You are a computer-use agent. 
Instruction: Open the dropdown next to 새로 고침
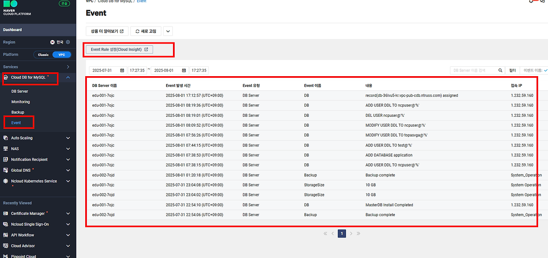(x=168, y=31)
